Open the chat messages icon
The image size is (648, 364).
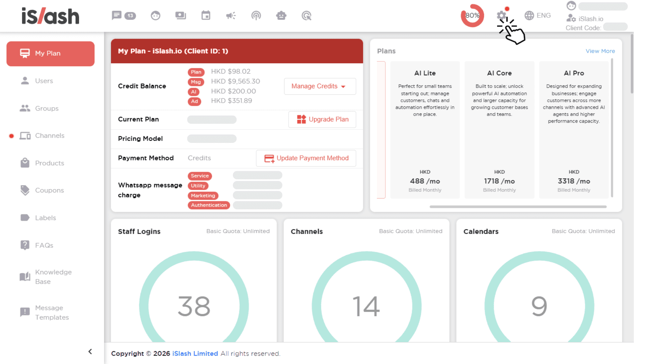coord(117,16)
